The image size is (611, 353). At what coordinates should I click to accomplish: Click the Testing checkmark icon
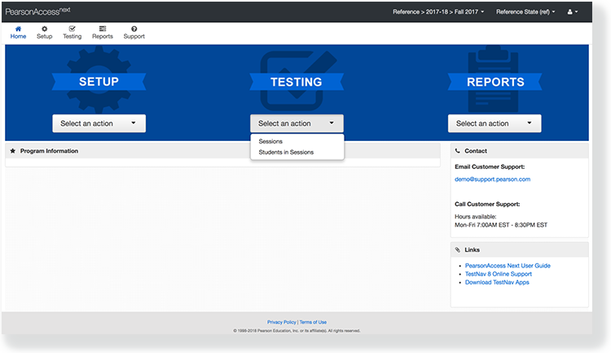[72, 29]
